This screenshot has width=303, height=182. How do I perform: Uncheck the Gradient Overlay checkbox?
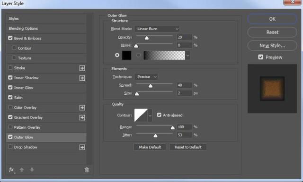coord(10,117)
